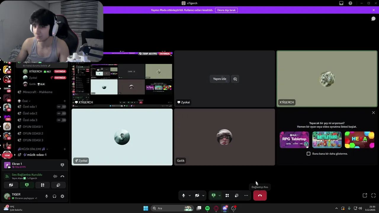Mute microphone in user panel

[46, 196]
